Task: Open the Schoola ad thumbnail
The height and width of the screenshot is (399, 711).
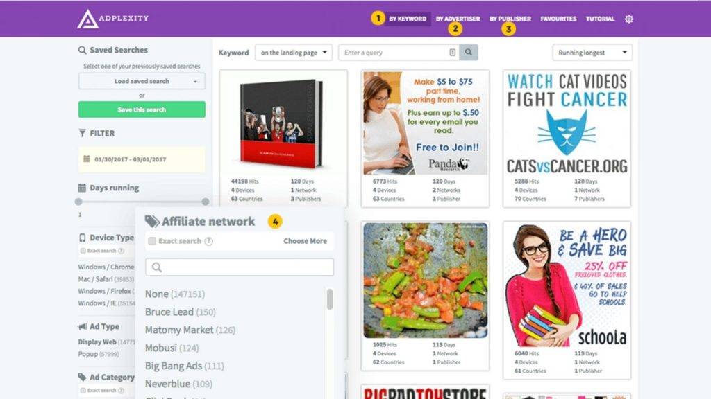Action: coord(567,286)
